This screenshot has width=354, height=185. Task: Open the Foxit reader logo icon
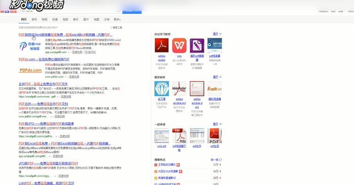point(214,89)
